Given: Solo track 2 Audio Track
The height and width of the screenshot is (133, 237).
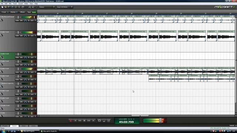Looking at the screenshot, I should (x=21, y=36).
